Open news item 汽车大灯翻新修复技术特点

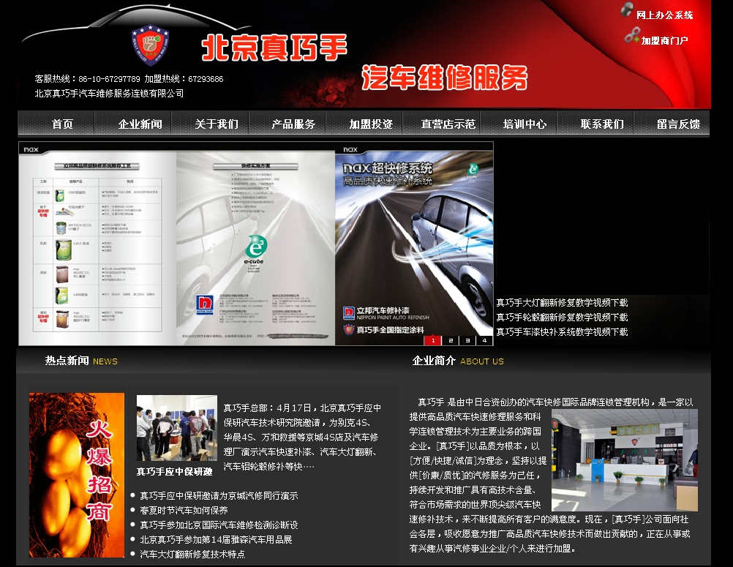point(192,554)
